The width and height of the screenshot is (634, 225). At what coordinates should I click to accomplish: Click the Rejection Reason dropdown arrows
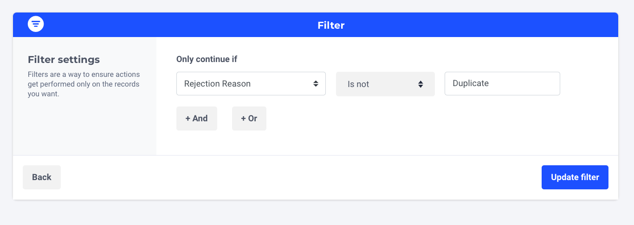(x=316, y=84)
